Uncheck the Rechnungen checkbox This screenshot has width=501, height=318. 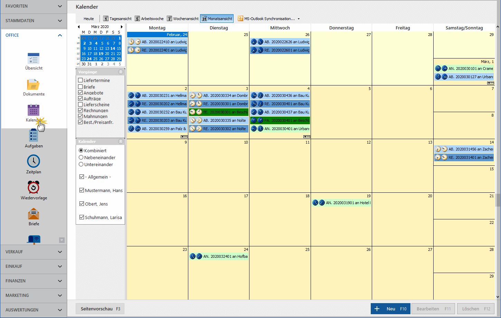pos(81,110)
